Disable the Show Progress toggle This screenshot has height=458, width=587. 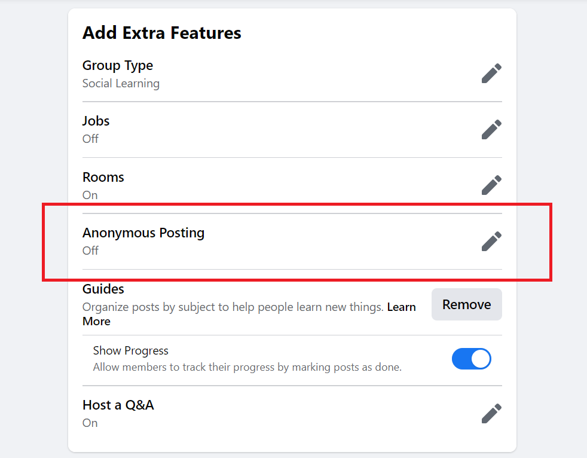471,359
